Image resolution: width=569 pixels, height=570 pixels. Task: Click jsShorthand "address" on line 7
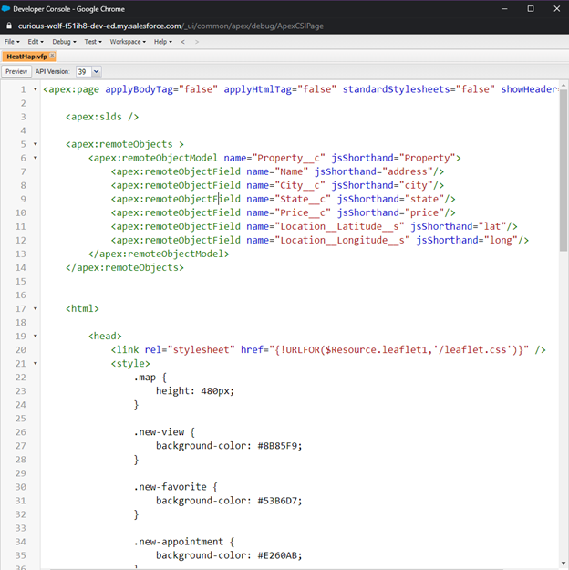coord(408,171)
